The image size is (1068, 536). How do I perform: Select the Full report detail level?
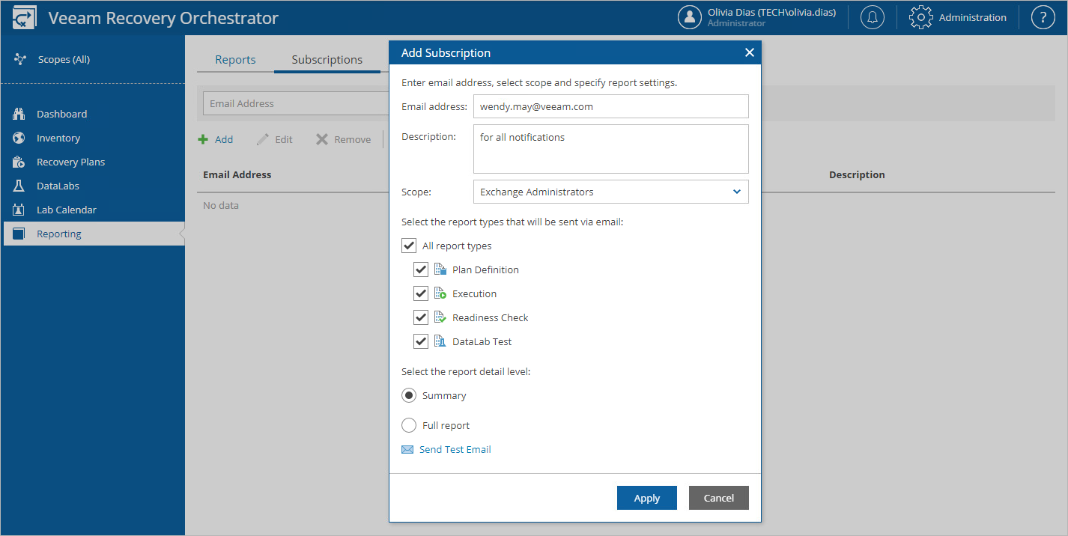click(409, 424)
